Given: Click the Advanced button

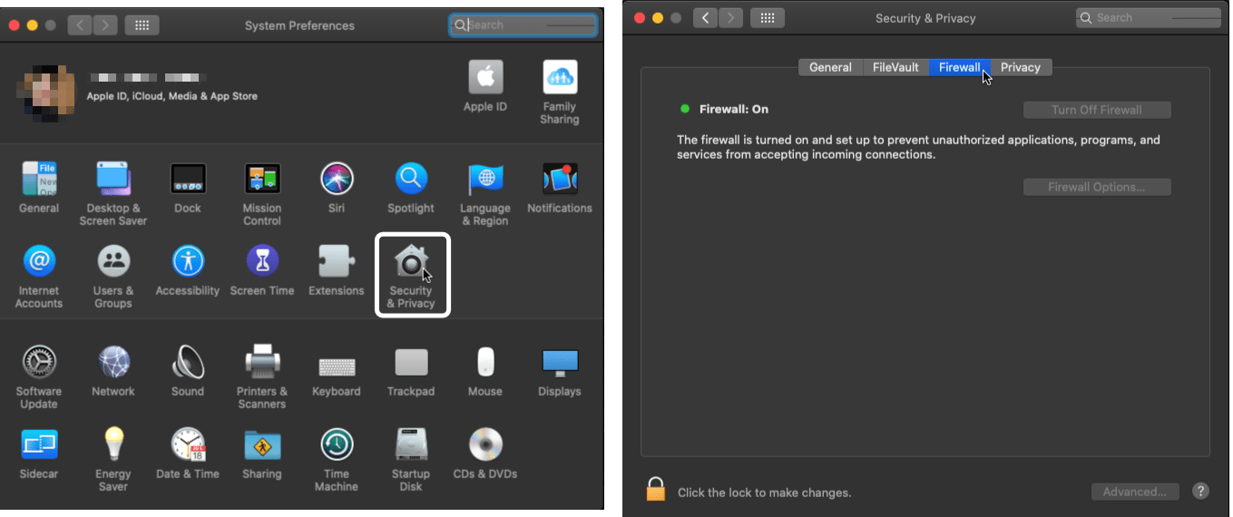Looking at the screenshot, I should [1135, 492].
